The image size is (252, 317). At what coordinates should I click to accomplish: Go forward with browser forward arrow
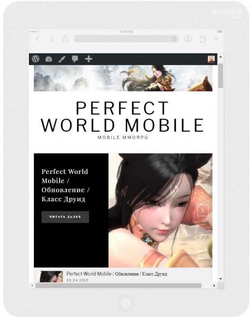[x=52, y=39]
